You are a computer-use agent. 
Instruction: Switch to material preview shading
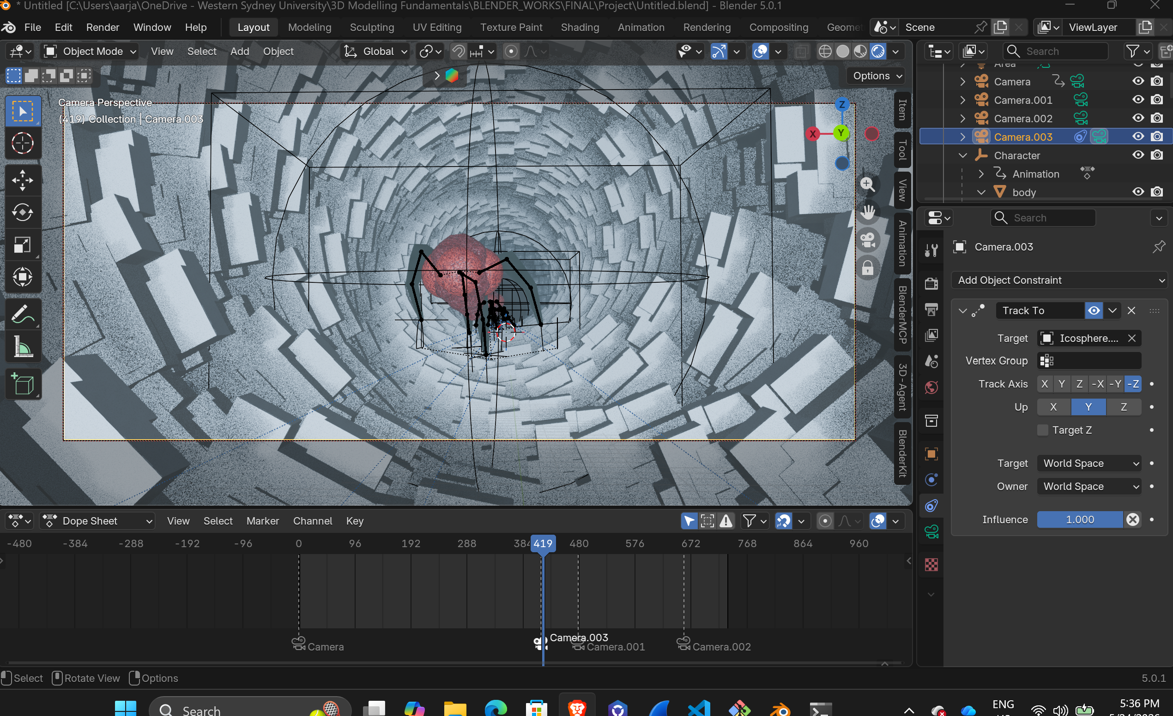click(x=860, y=51)
